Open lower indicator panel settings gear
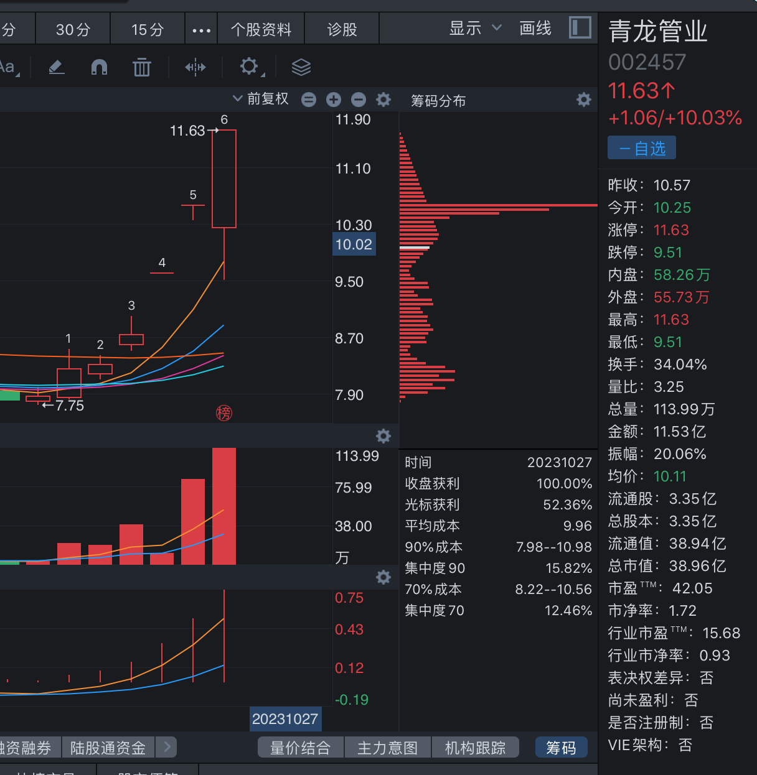This screenshot has width=757, height=775. coord(383,577)
